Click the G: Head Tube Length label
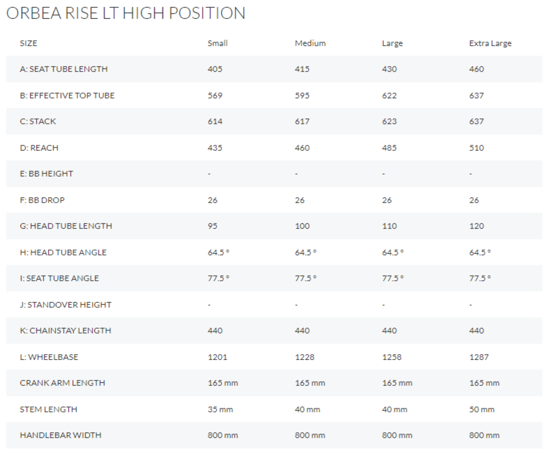560x468 pixels. (x=66, y=226)
